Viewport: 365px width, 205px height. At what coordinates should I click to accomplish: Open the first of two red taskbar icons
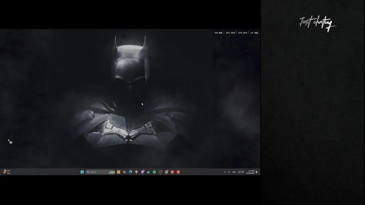coord(172,172)
